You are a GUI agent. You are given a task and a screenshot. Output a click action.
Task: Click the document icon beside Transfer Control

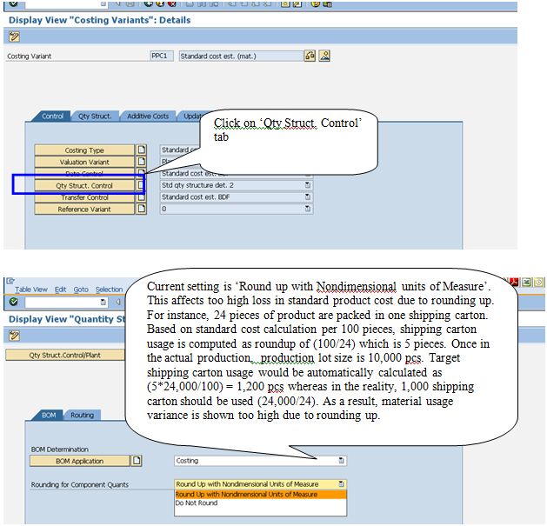142,197
